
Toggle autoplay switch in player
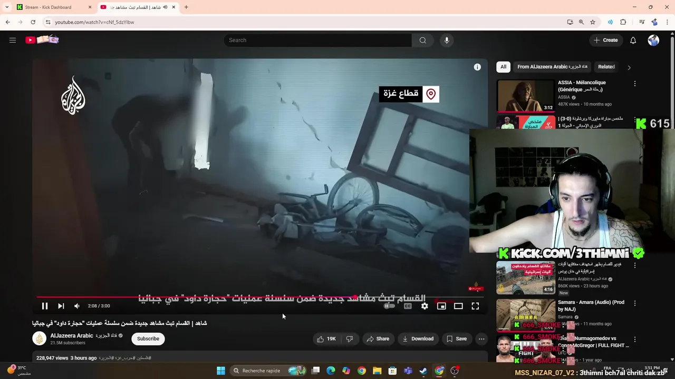(x=389, y=306)
